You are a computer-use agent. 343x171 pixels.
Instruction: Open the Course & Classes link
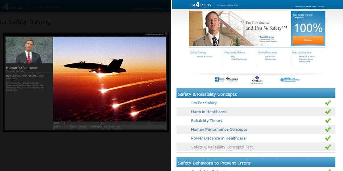pos(205,57)
